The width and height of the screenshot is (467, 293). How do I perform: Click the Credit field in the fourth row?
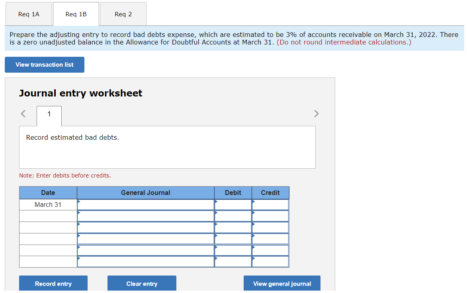pyautogui.click(x=270, y=239)
